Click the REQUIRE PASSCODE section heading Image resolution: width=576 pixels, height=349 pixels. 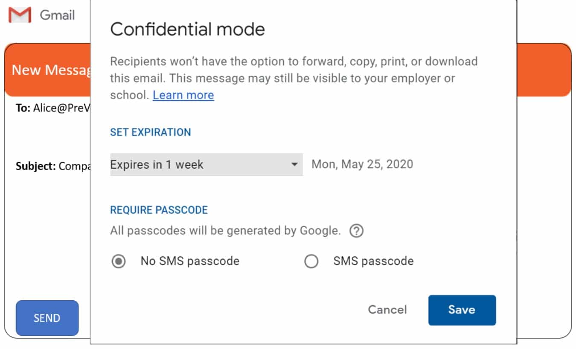click(159, 210)
